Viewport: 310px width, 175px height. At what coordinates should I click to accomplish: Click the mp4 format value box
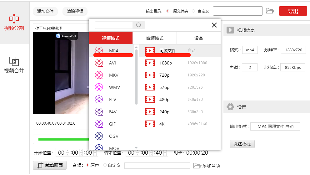coord(250,50)
